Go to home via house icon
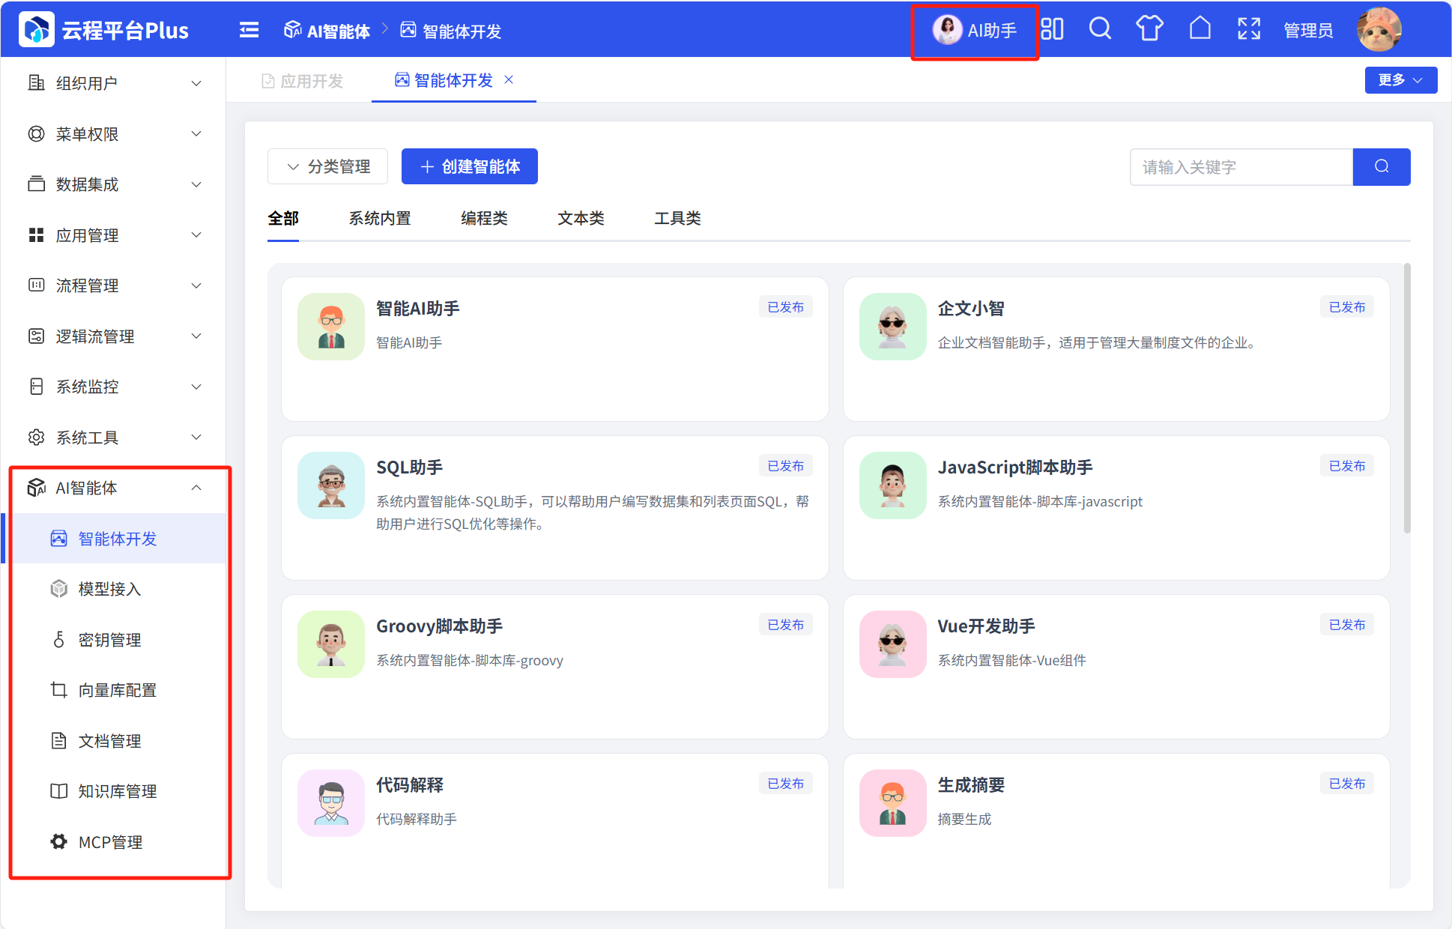Screen dimensions: 1452x929 (x=1200, y=29)
